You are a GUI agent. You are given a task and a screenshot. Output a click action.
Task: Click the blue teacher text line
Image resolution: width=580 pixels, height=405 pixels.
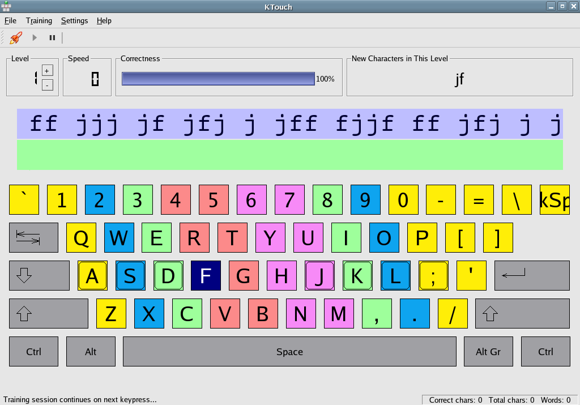click(290, 124)
